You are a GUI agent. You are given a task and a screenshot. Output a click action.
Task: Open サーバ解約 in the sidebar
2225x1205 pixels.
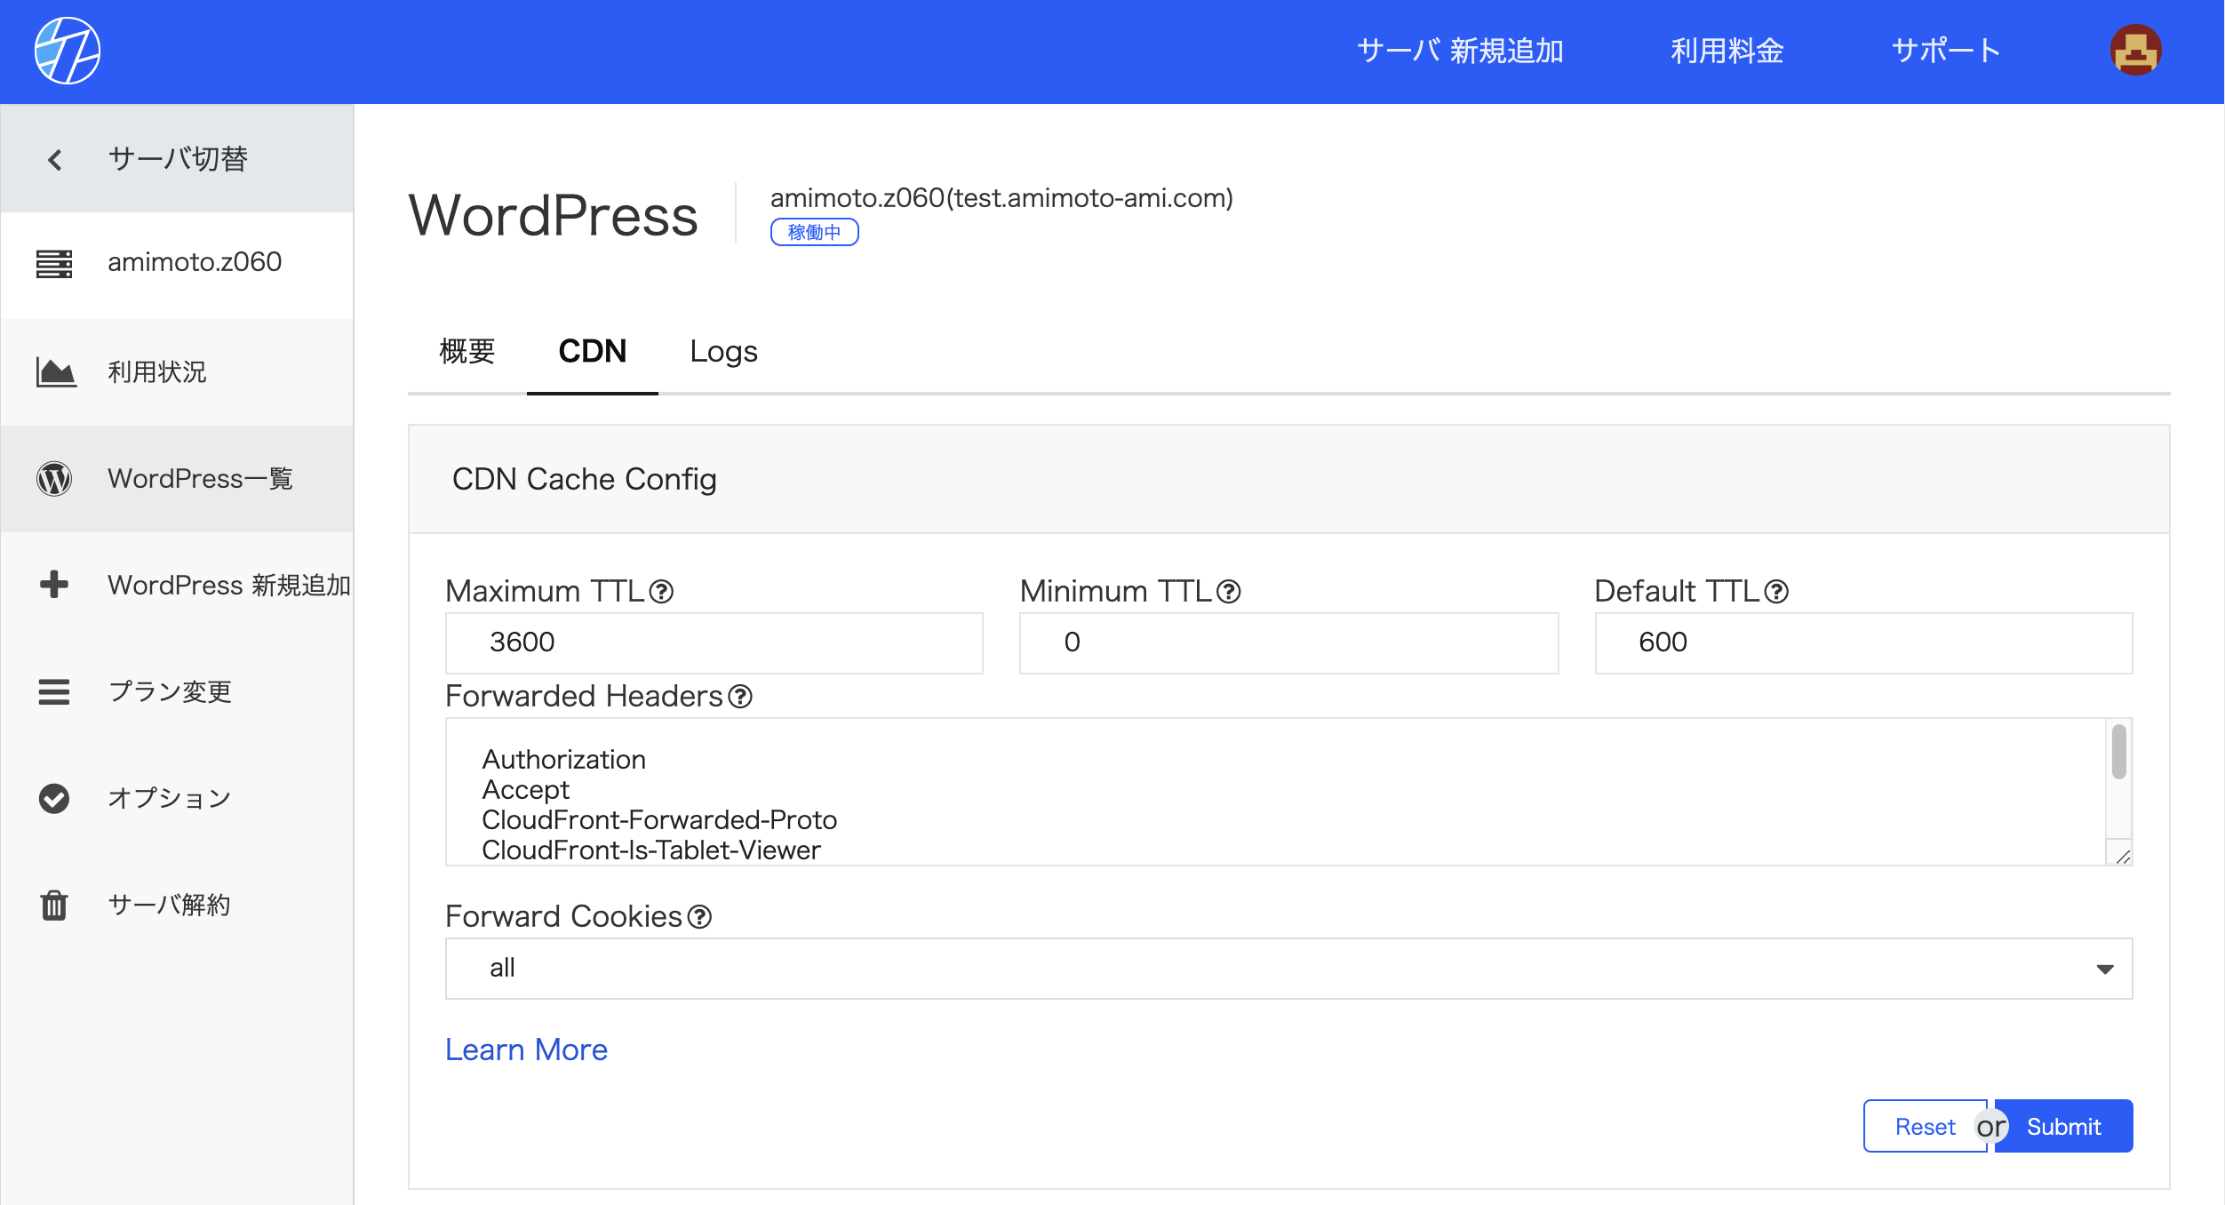(x=177, y=905)
